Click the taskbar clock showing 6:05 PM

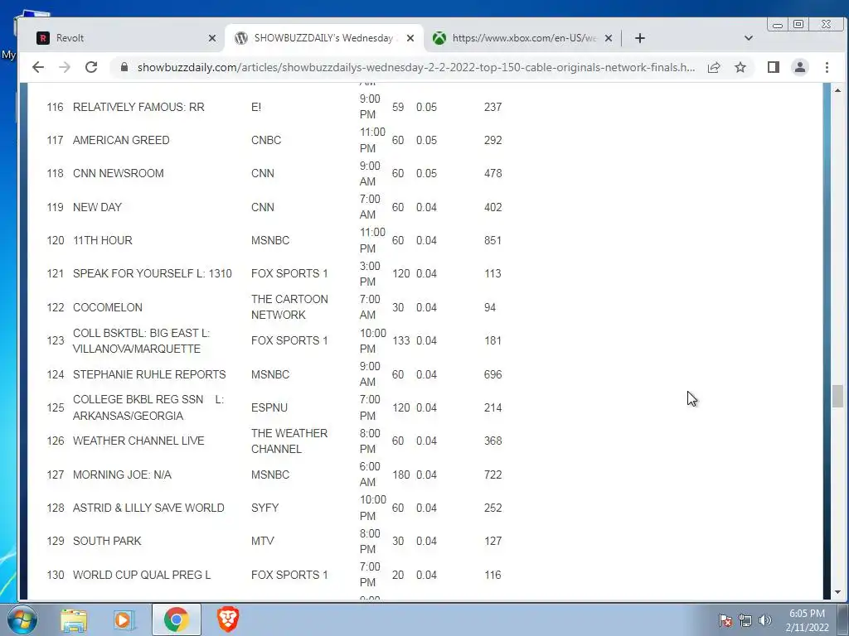click(x=807, y=620)
